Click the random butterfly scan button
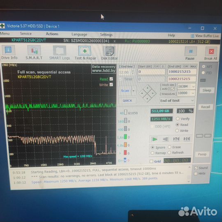Image resolution: width=222 pixels, height=222 pixels. coord(176,139)
